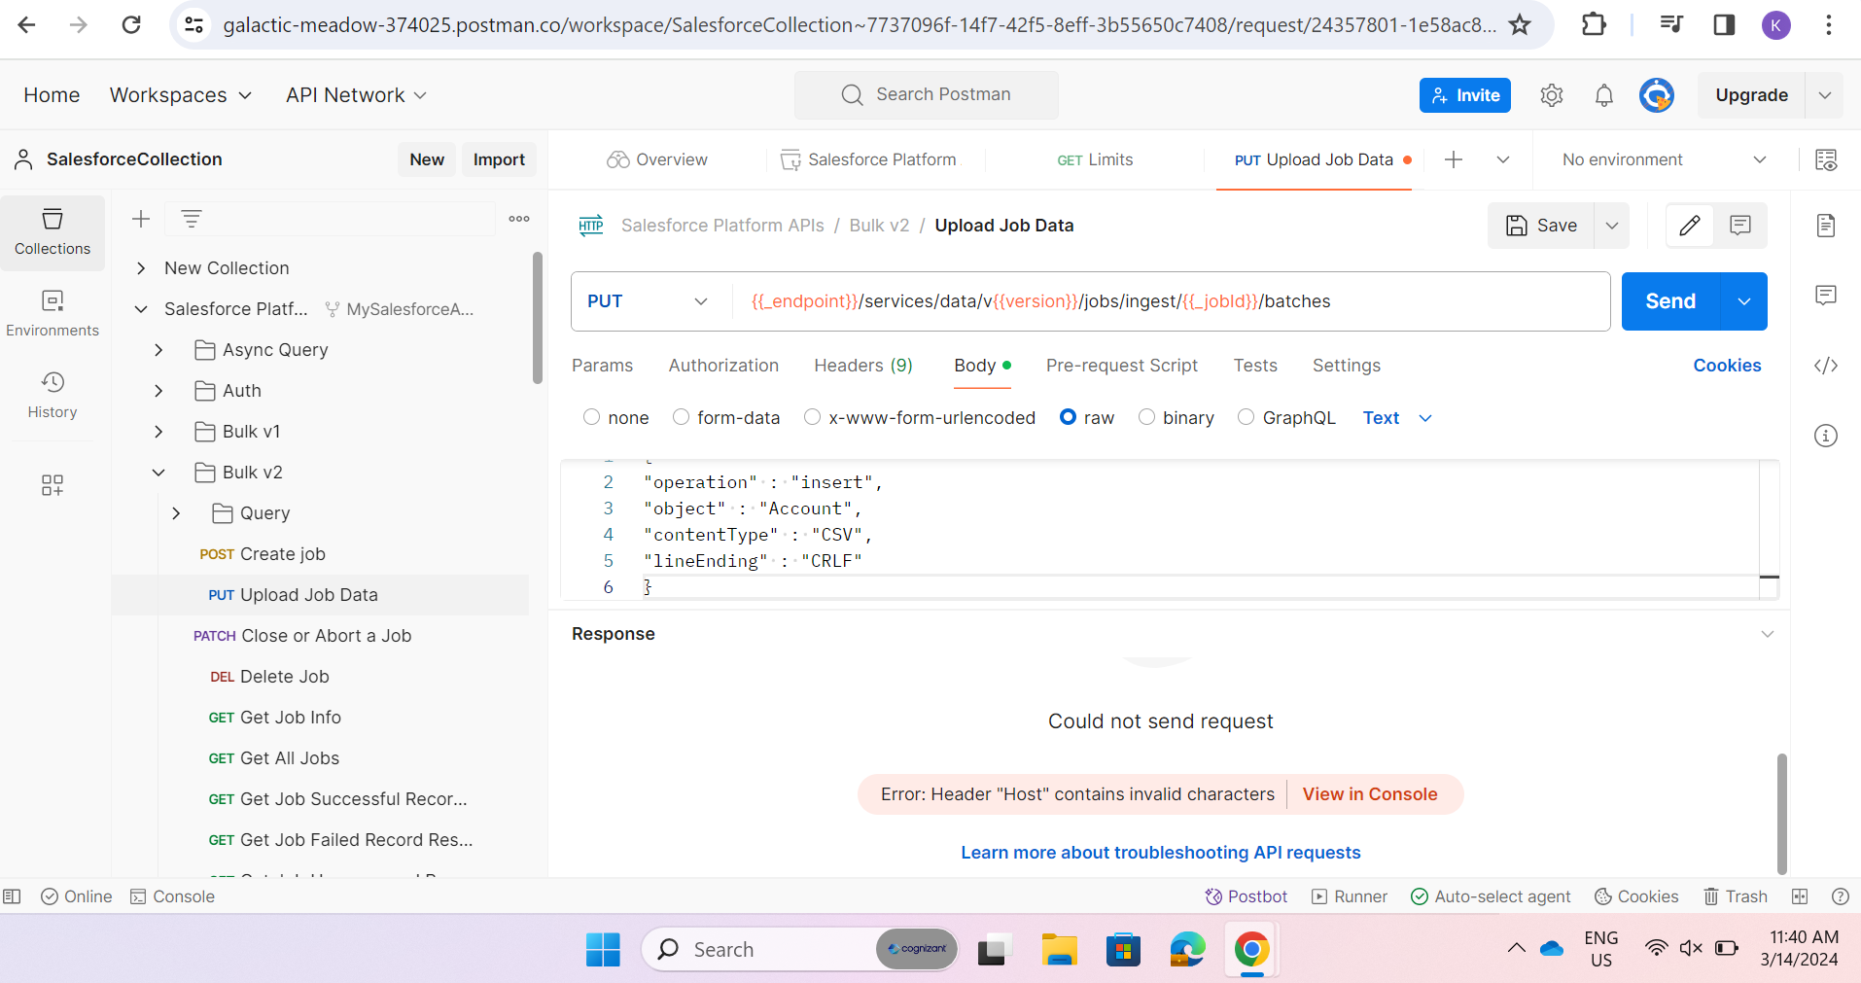Open the comments pane in right sidebar
The width and height of the screenshot is (1861, 983).
tap(1826, 296)
